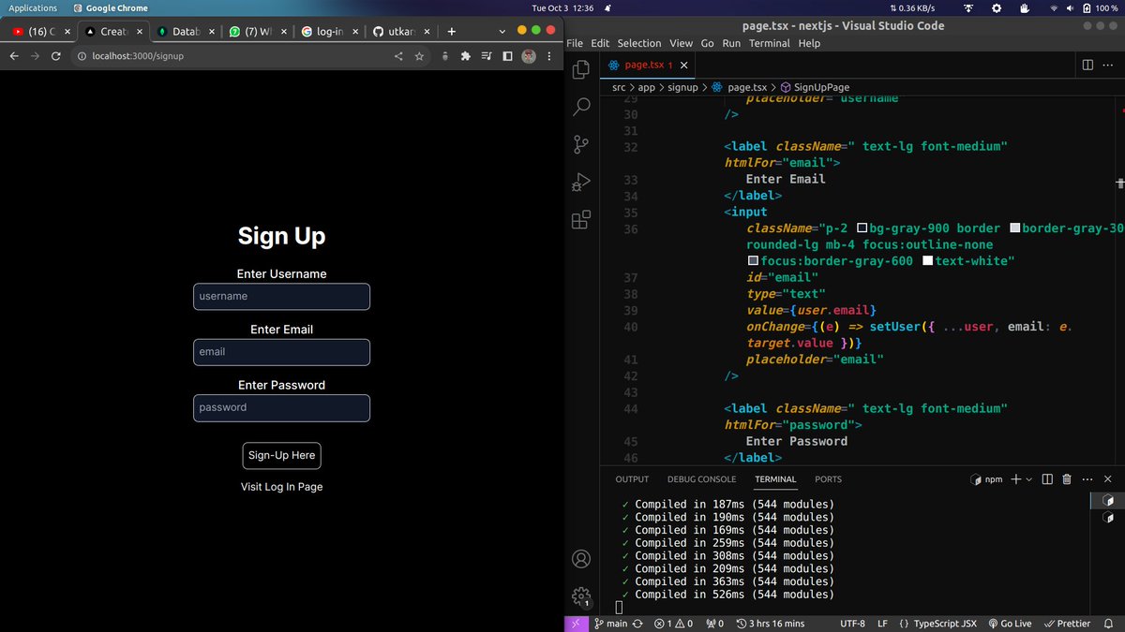1125x632 pixels.
Task: Switch to the PORTS panel tab
Action: (x=828, y=479)
